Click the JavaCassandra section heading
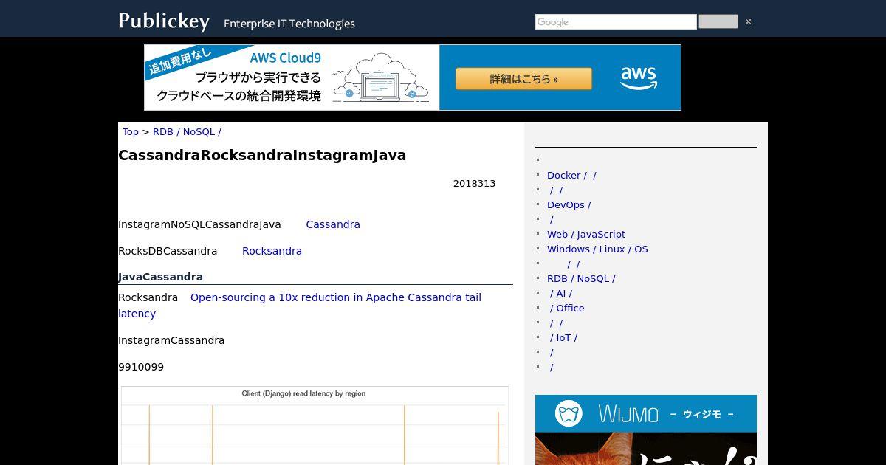Screen dimensions: 886x465 [160, 277]
